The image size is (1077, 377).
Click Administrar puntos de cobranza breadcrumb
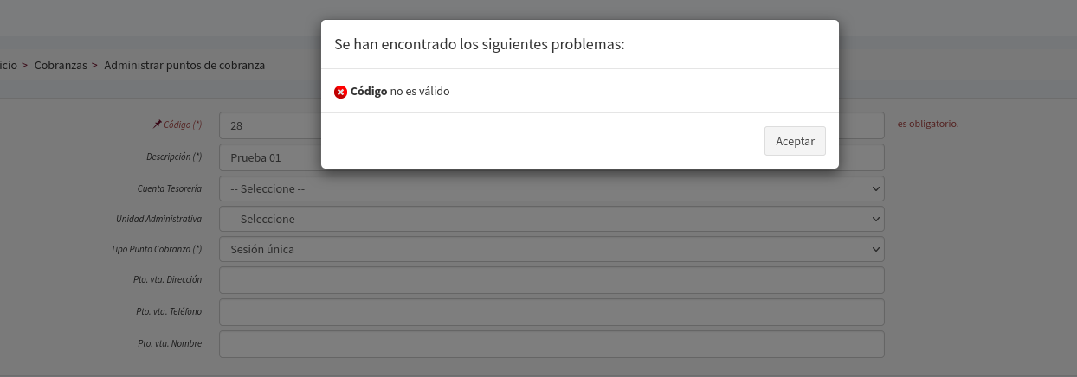tap(184, 65)
